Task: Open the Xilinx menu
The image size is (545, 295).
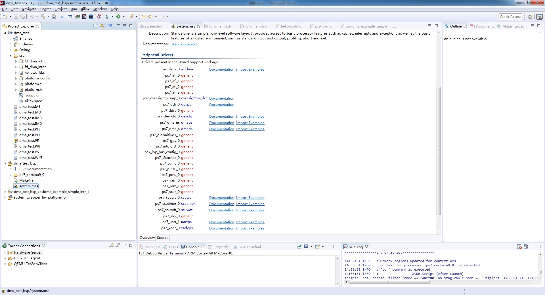Action: pos(85,9)
